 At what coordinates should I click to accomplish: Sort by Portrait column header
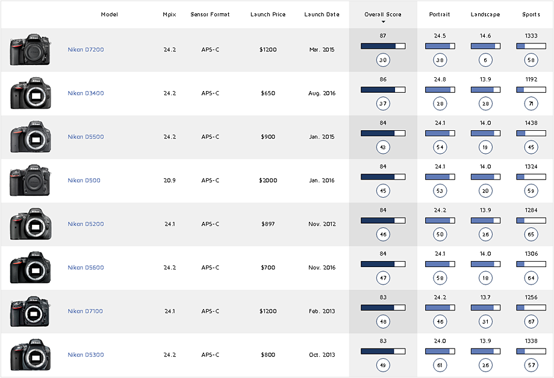[440, 14]
